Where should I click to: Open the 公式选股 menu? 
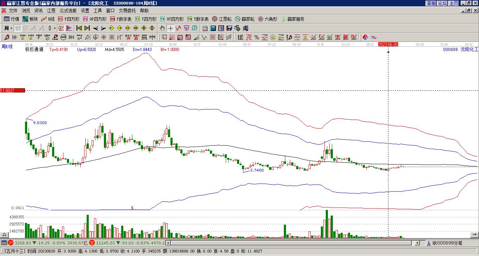point(68,11)
